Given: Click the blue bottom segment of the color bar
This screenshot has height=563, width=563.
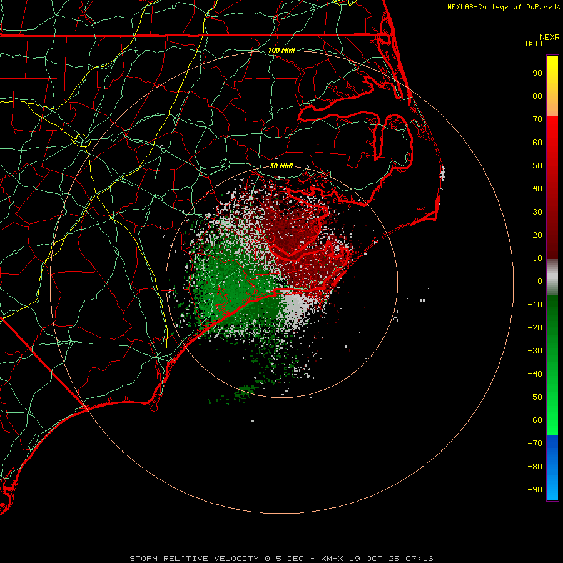Looking at the screenshot, I should tap(552, 468).
